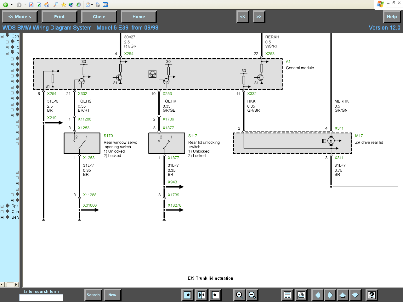Click the S170 switch label
Viewport: 403px width, 302px height.
pos(108,136)
